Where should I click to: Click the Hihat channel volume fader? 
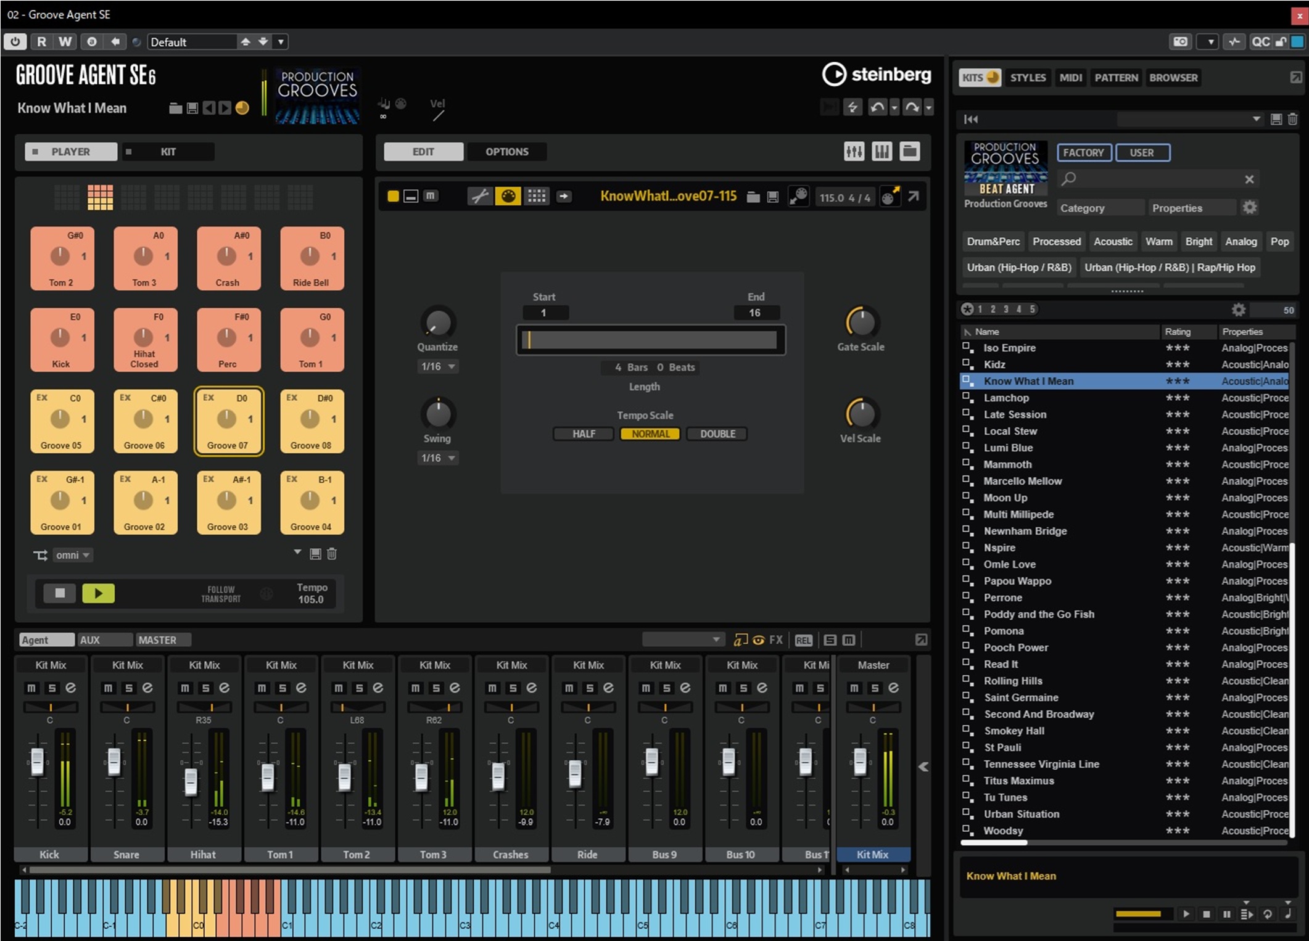click(191, 782)
